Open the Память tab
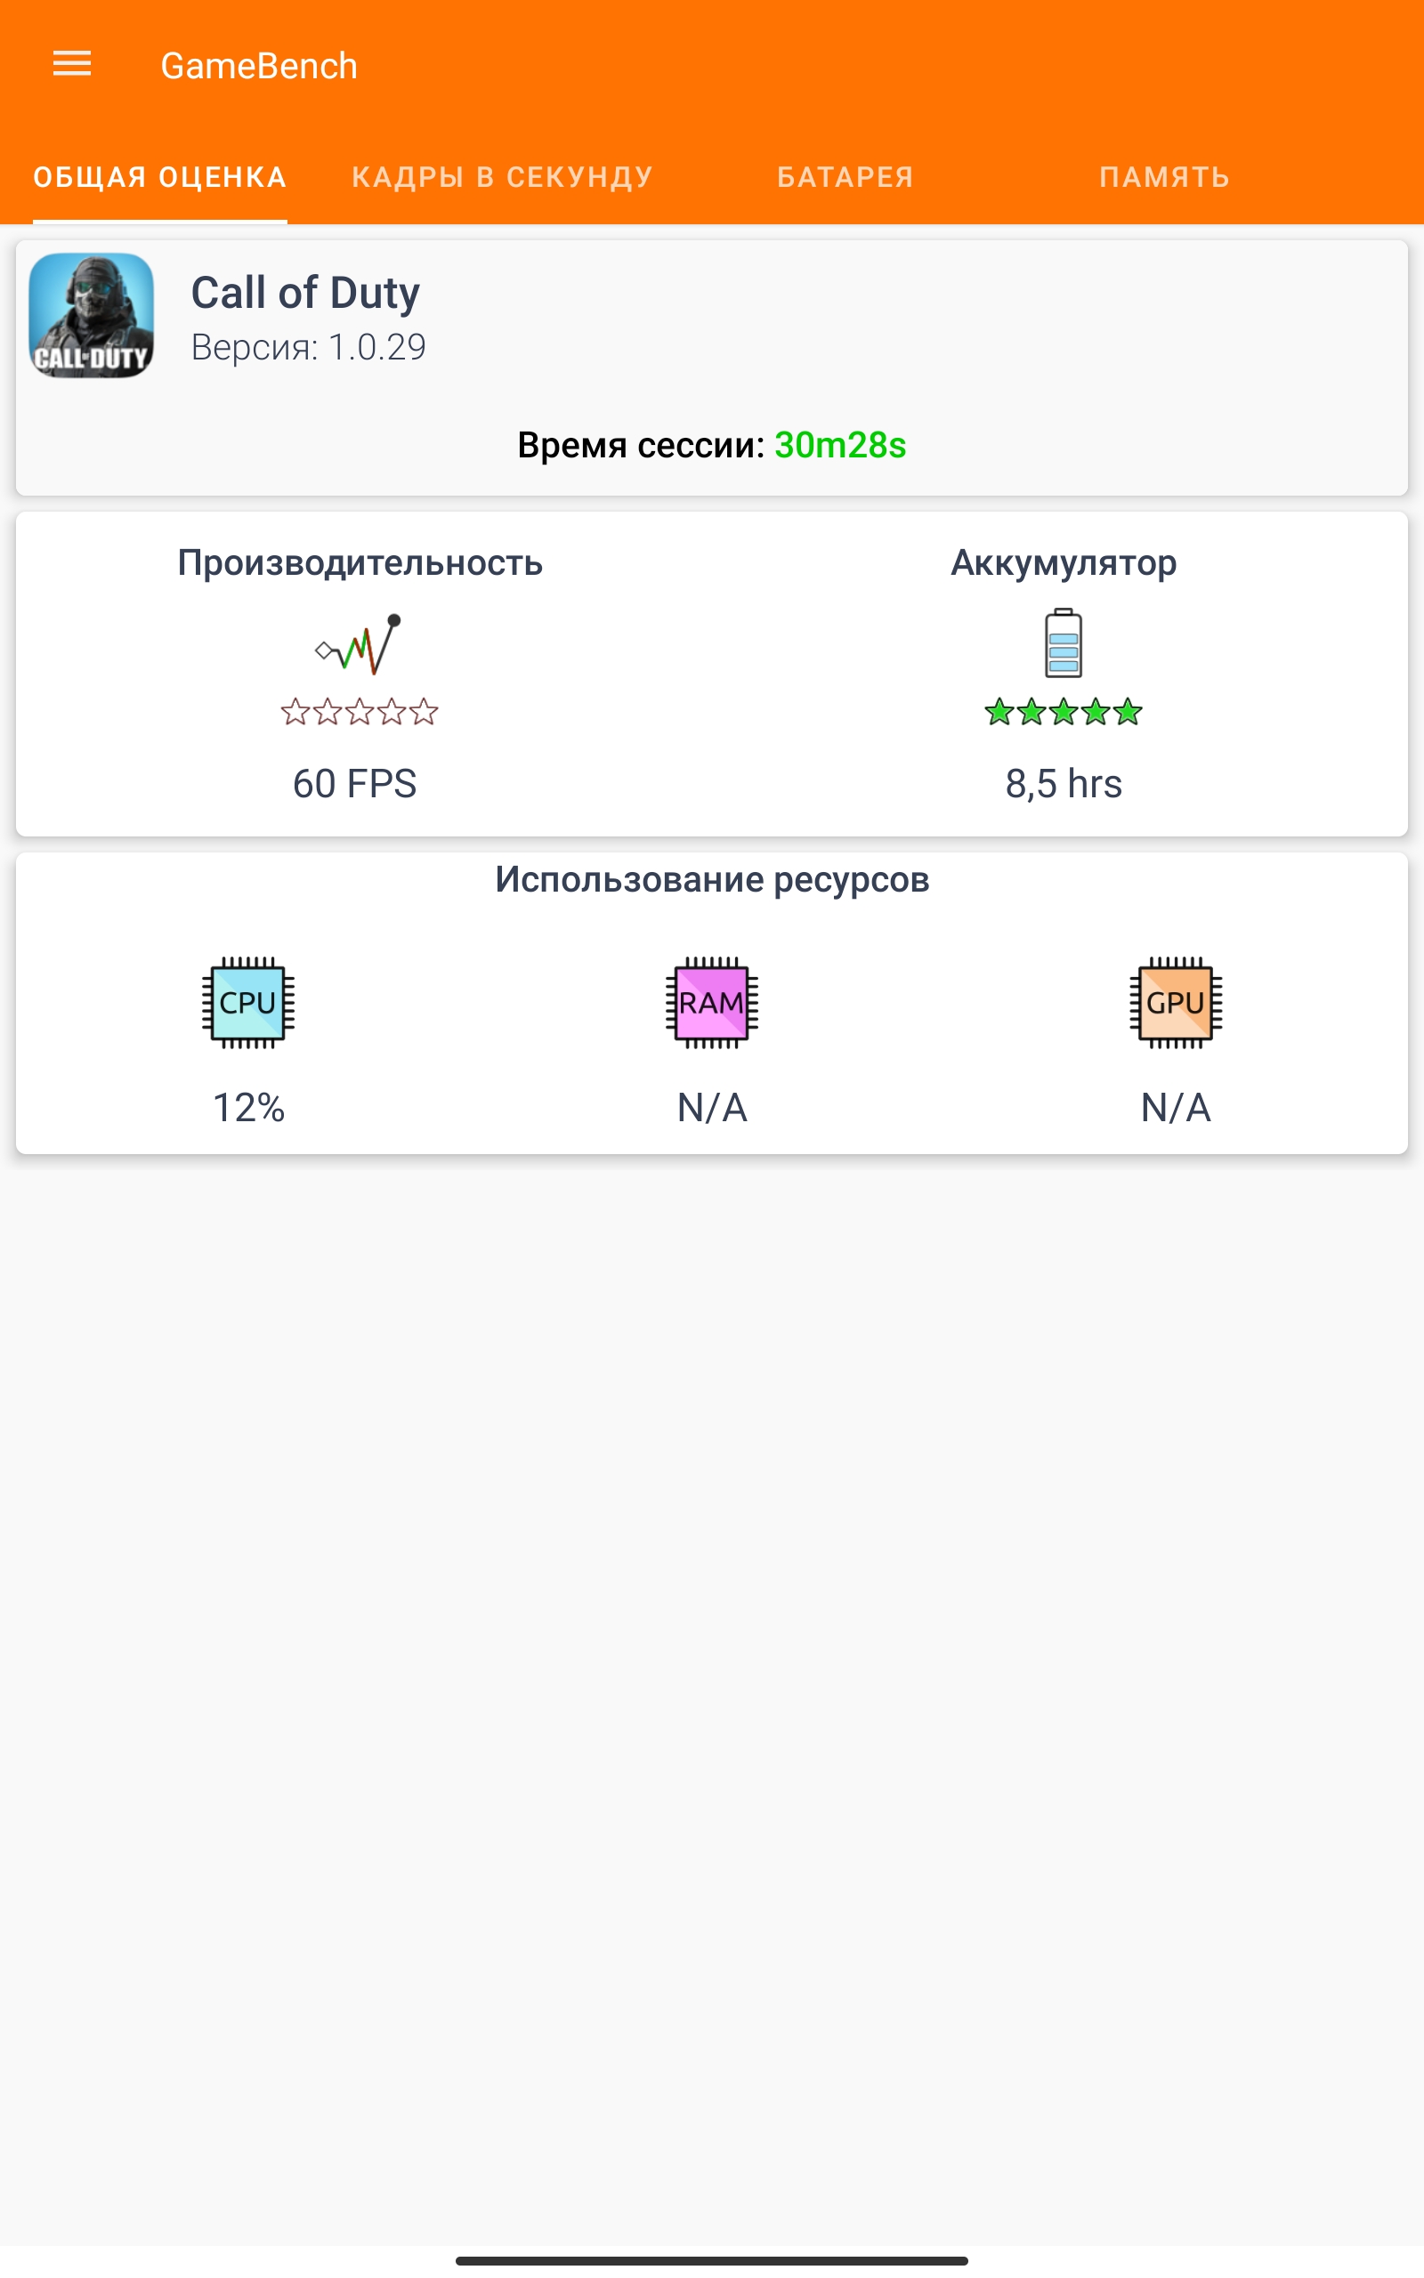This screenshot has height=2278, width=1424. pos(1164,177)
